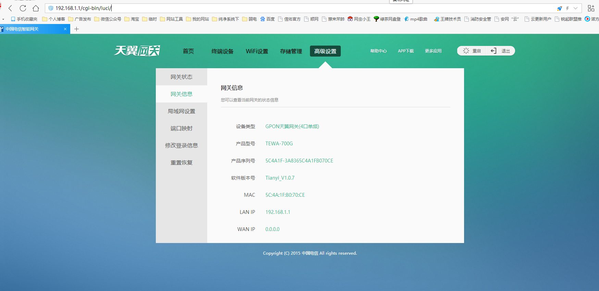This screenshot has width=599, height=291.
Task: Open the 帮助中心 link
Action: point(378,51)
